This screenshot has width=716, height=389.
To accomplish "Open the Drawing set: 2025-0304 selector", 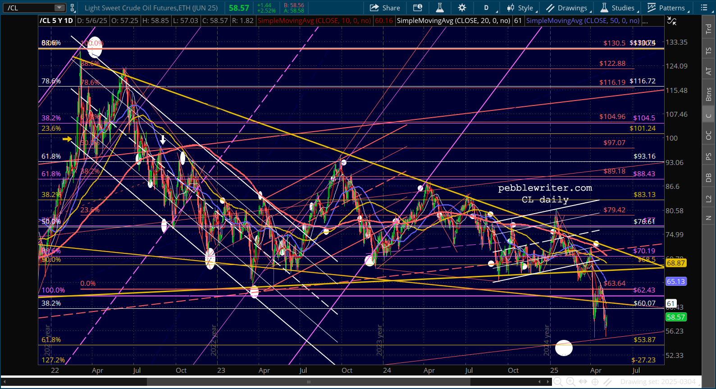I will tap(658, 382).
